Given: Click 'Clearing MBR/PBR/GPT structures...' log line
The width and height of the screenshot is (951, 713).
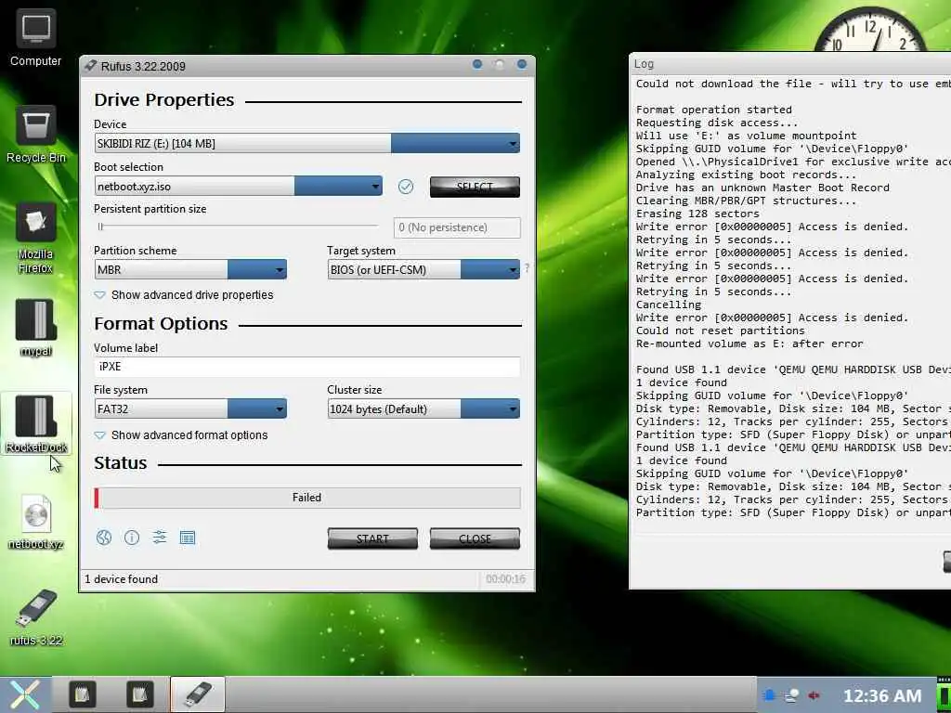Looking at the screenshot, I should [x=746, y=201].
